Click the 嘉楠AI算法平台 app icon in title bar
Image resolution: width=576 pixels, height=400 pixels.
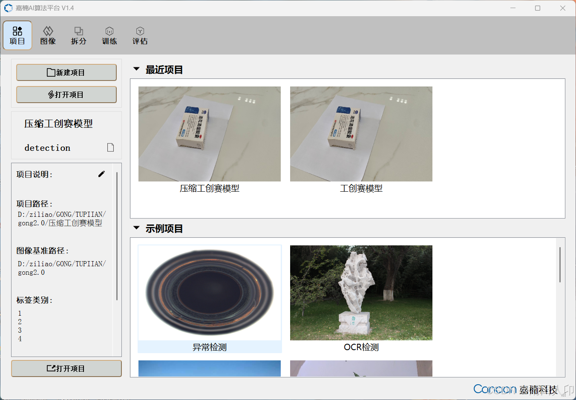point(8,8)
